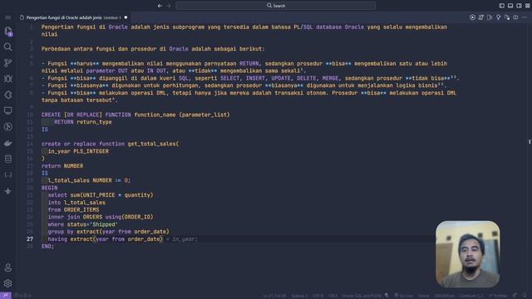
Task: Open the Explorer view in activity bar
Action: [8, 32]
